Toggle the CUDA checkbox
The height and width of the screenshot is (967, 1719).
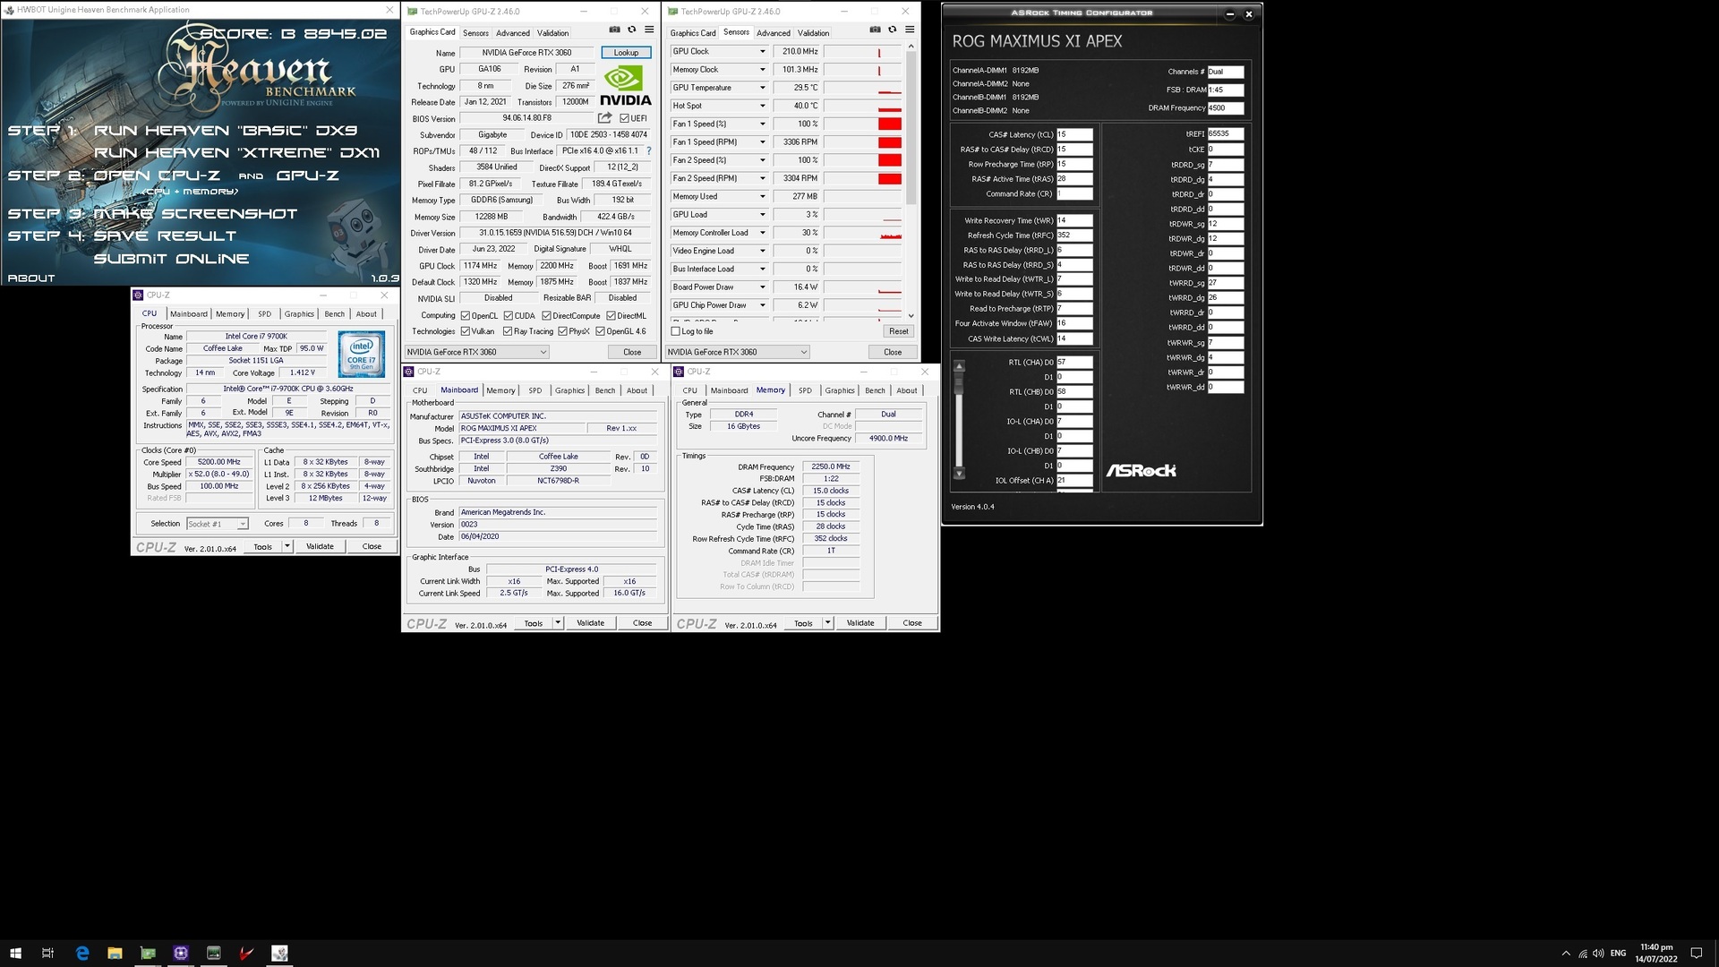pyautogui.click(x=509, y=316)
